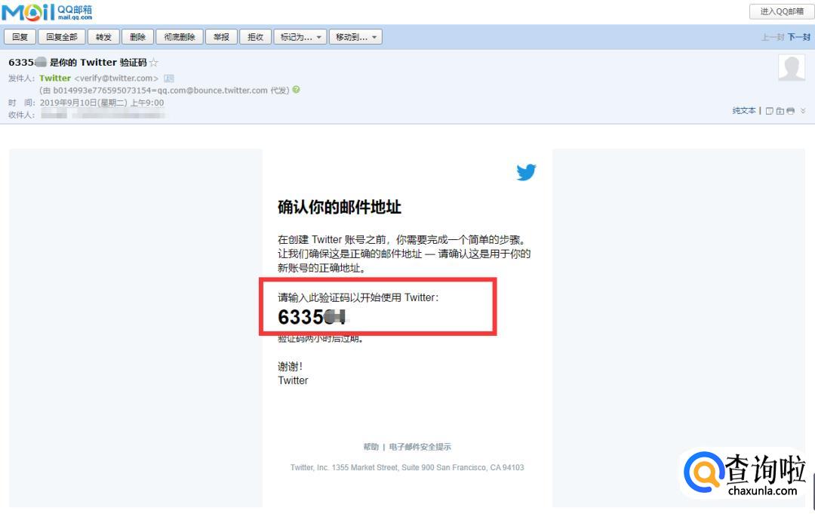
Task: Click the QQ邮箱 Mail logo
Action: coord(48,12)
